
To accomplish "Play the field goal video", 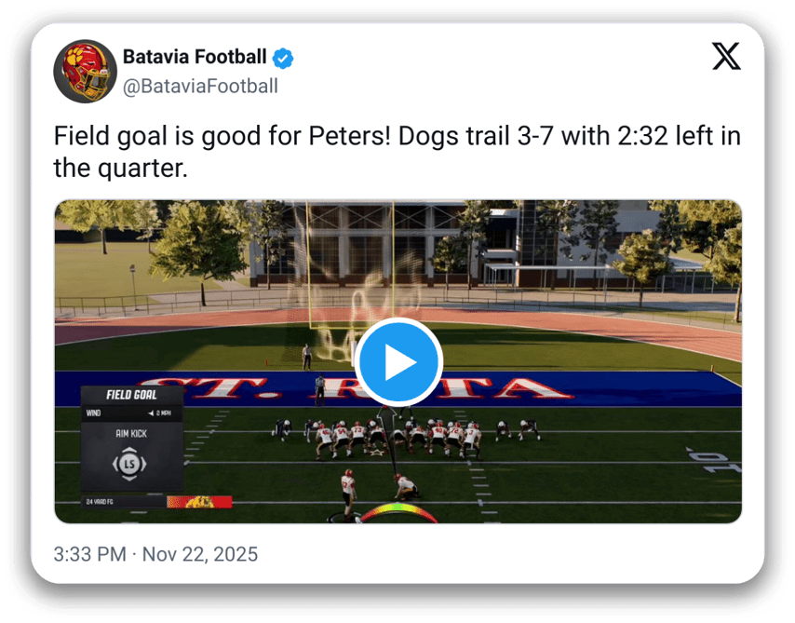I will coord(398,362).
